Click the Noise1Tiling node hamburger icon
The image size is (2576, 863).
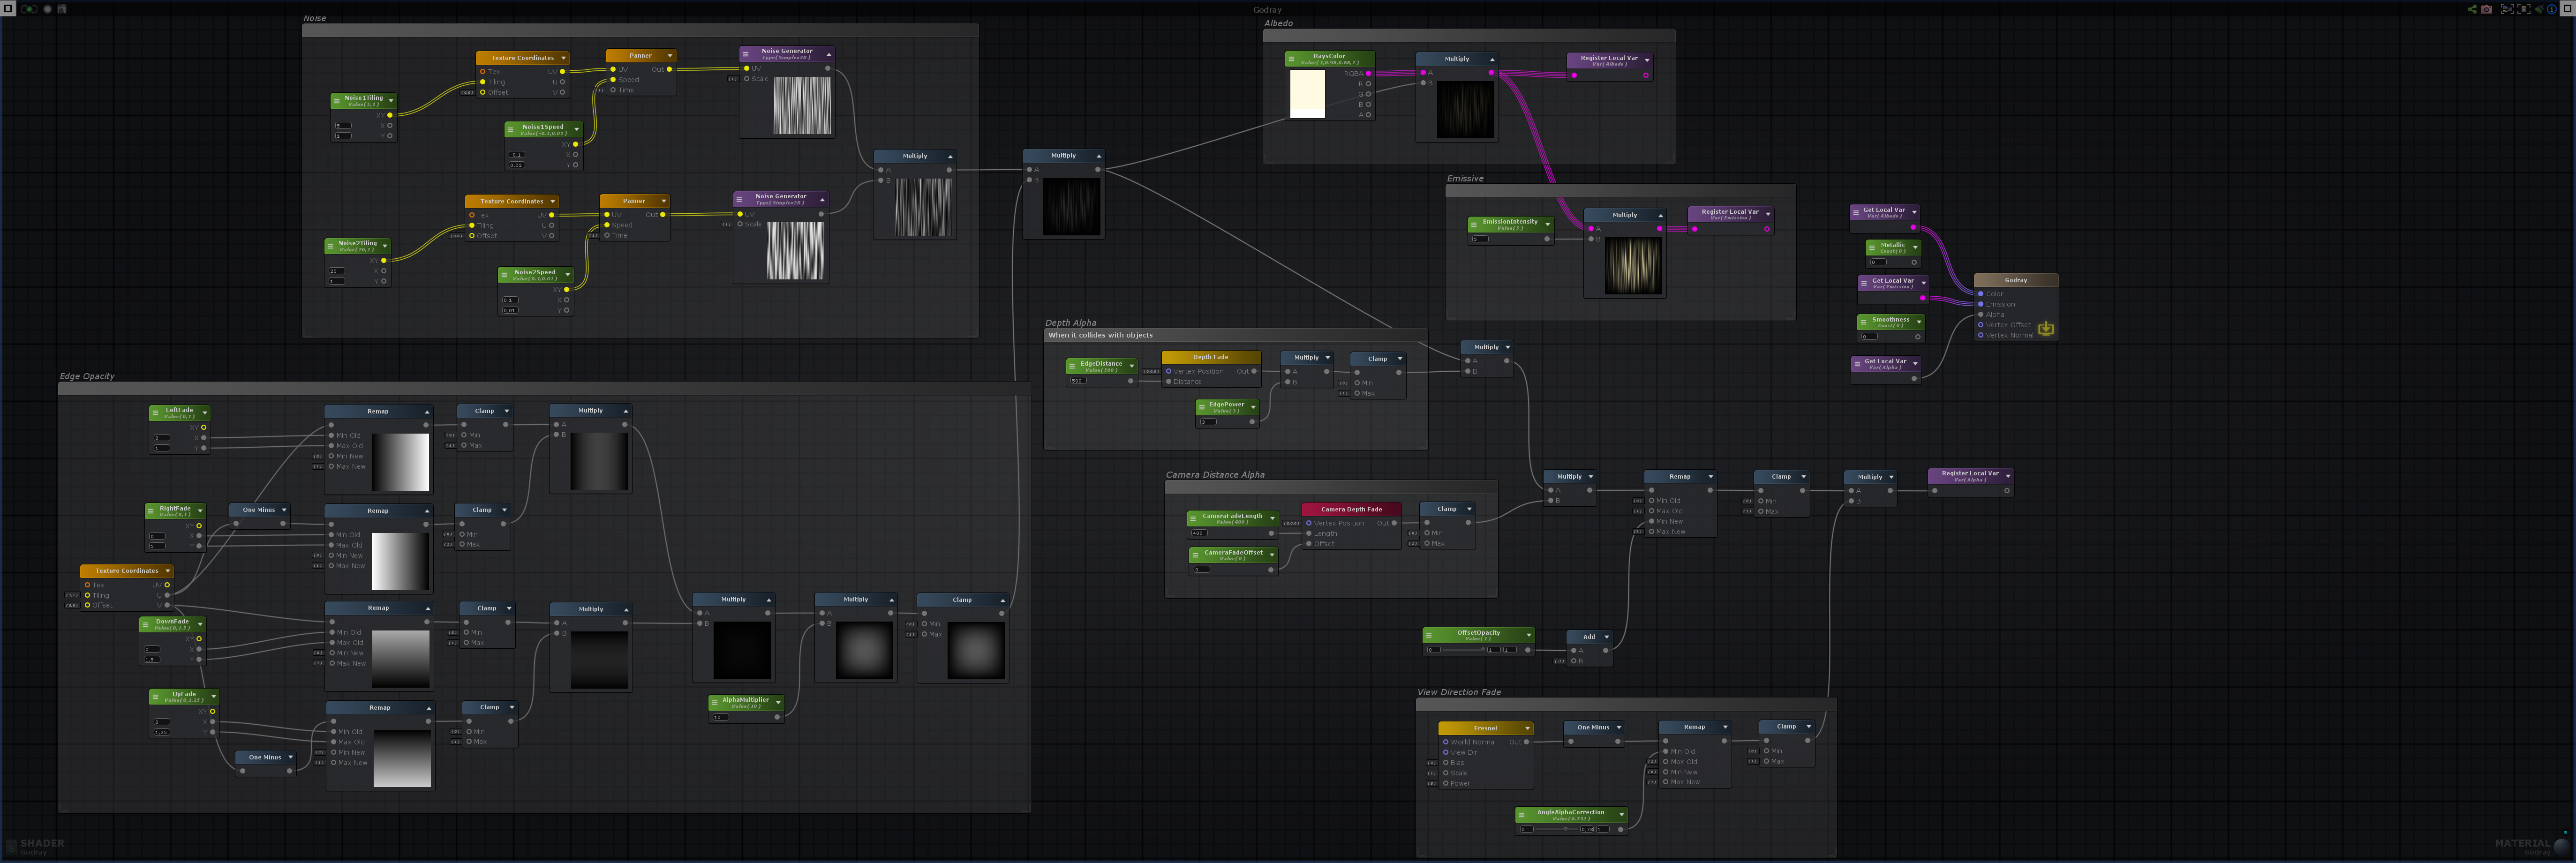[x=338, y=100]
